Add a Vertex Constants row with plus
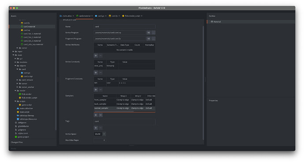 [x=96, y=73]
